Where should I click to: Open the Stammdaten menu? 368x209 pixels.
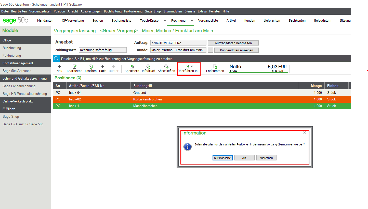pyautogui.click(x=173, y=11)
